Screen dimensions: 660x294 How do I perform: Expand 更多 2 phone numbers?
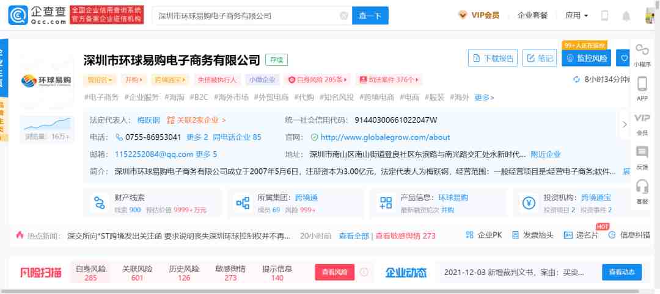point(197,137)
